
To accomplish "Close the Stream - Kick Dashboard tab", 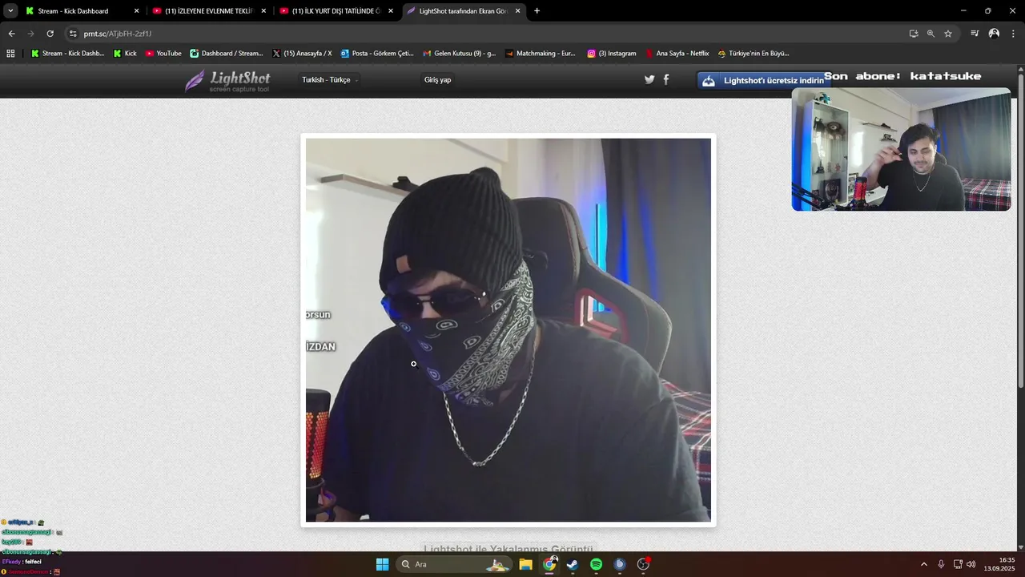I will [136, 11].
